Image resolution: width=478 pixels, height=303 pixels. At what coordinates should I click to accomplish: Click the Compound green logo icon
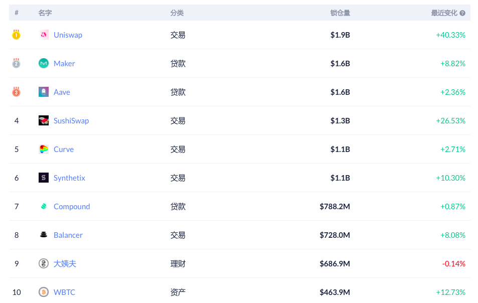(44, 206)
